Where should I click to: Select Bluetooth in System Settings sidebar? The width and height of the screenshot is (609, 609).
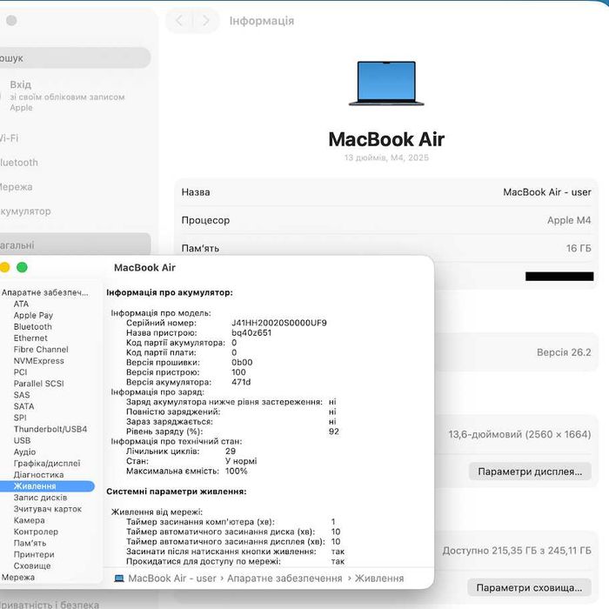[19, 163]
